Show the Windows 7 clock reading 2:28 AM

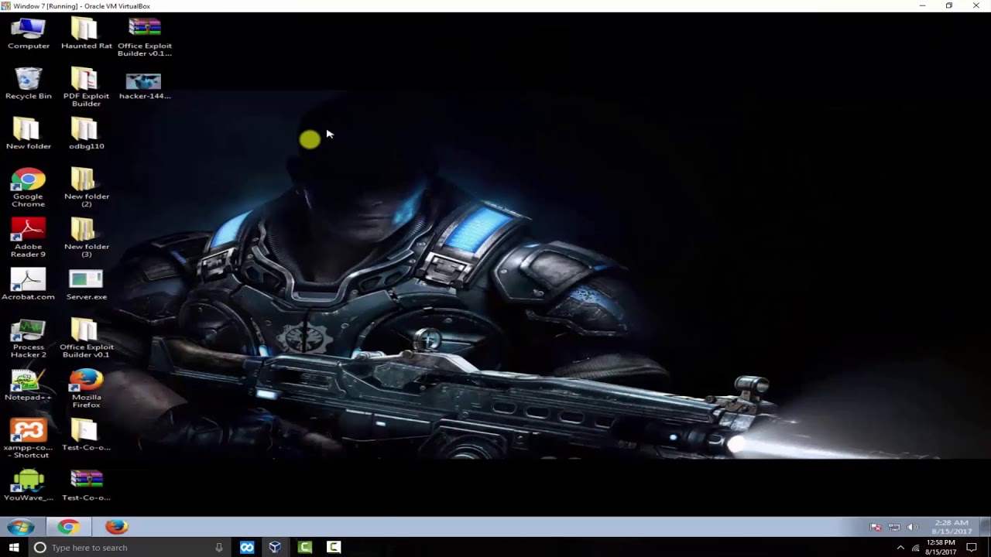click(x=951, y=527)
